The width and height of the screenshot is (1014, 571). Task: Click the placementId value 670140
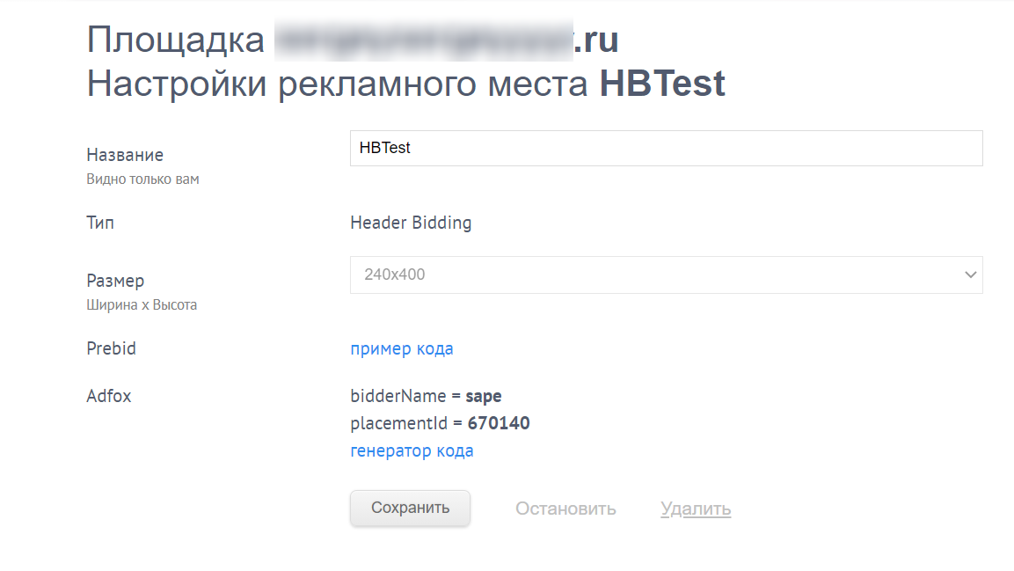499,423
